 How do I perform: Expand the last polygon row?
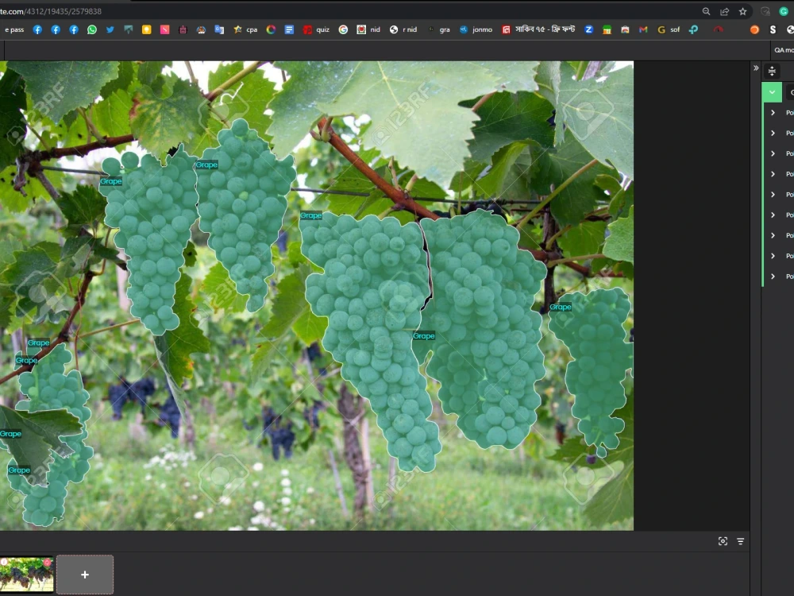click(x=773, y=277)
